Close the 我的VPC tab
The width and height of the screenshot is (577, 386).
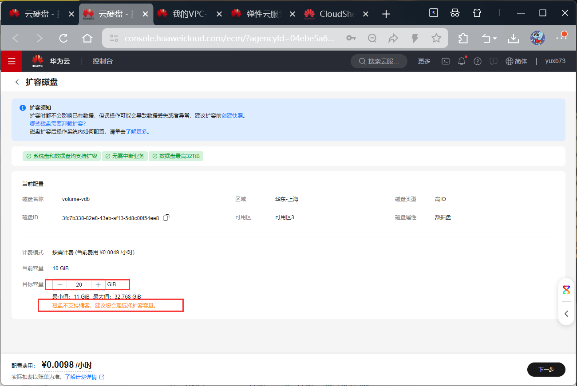(218, 14)
